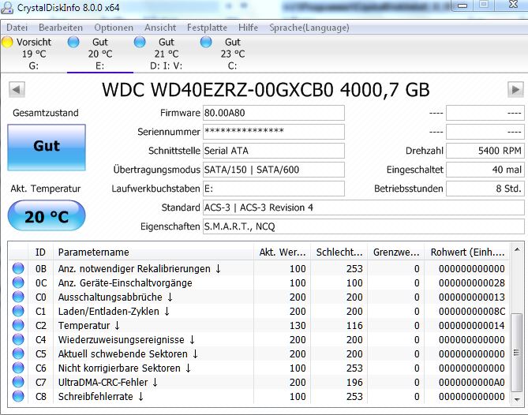Click CrystalDiskInfo title bar app icon

click(7, 7)
